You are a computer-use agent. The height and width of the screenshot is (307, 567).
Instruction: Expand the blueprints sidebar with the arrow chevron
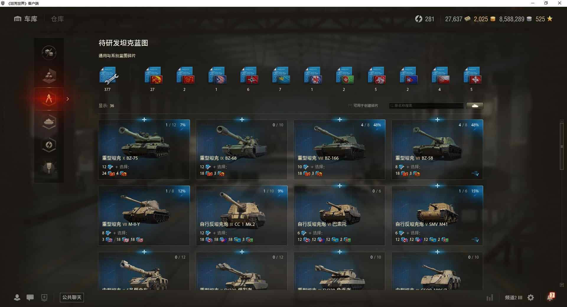click(68, 99)
